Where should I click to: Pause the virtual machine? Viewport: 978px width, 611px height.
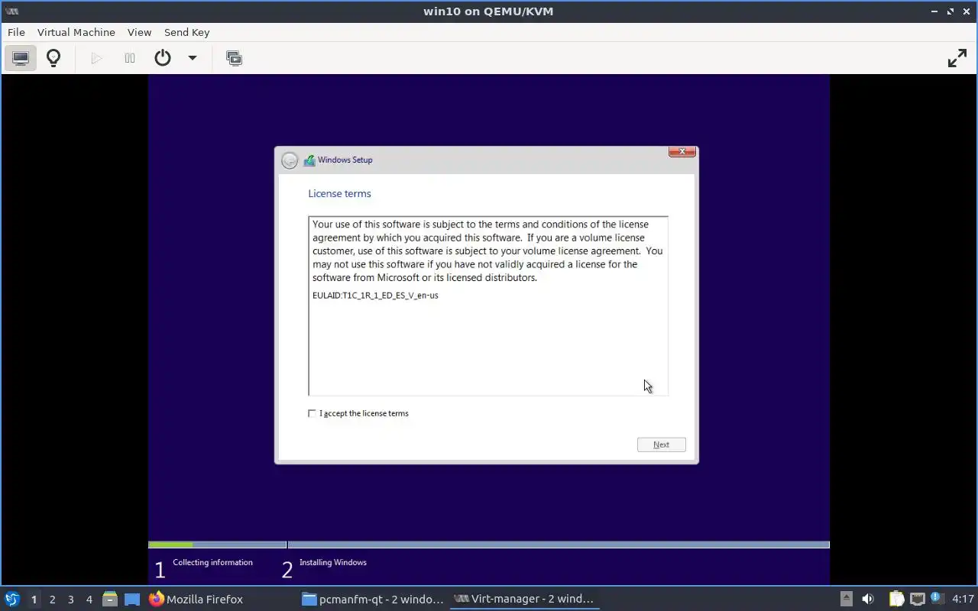130,58
